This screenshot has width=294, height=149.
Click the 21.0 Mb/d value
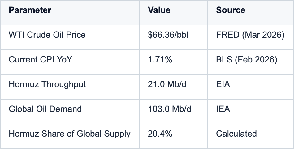click(167, 84)
